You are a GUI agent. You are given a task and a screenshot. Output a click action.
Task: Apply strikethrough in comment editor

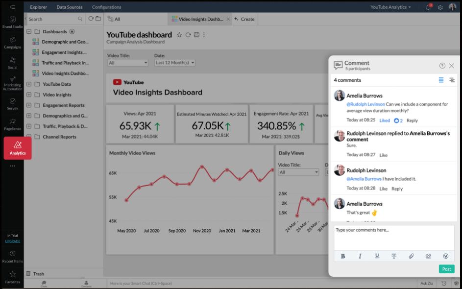(x=394, y=256)
